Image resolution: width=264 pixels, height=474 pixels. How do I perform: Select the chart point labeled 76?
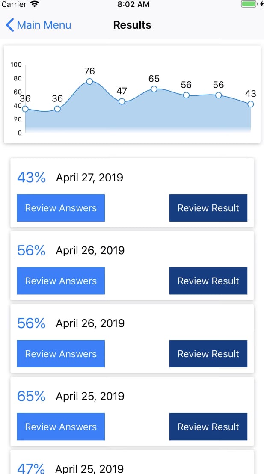point(89,81)
